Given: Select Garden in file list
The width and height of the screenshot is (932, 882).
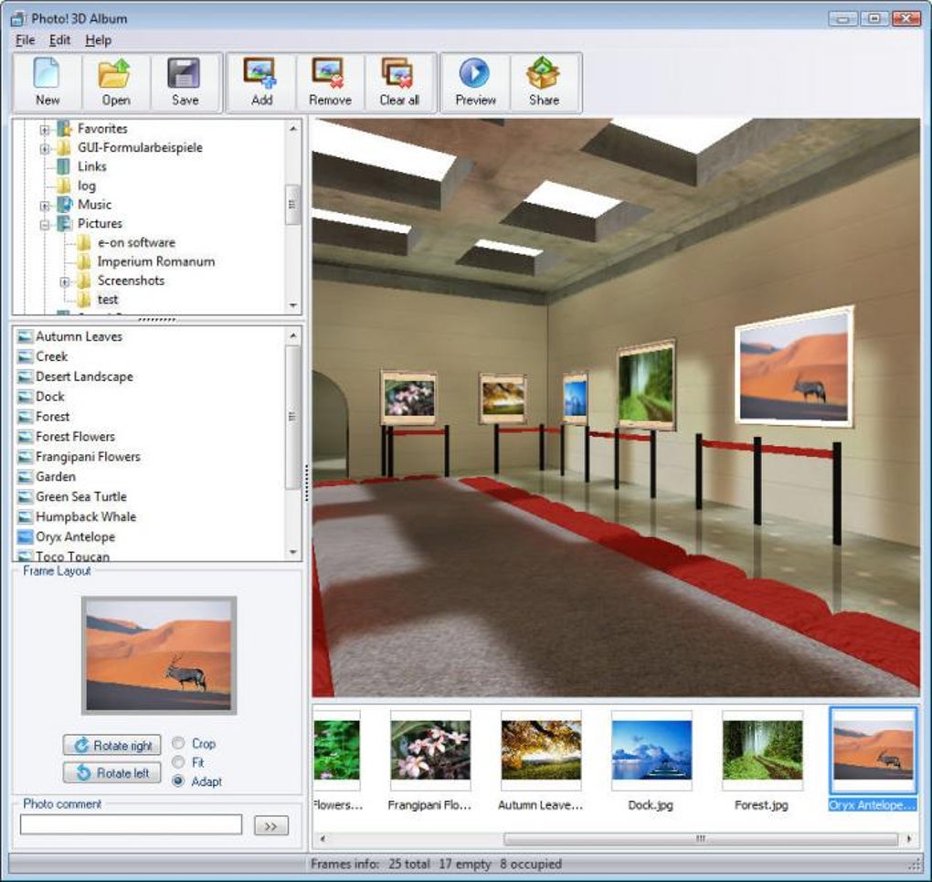Looking at the screenshot, I should 55,477.
